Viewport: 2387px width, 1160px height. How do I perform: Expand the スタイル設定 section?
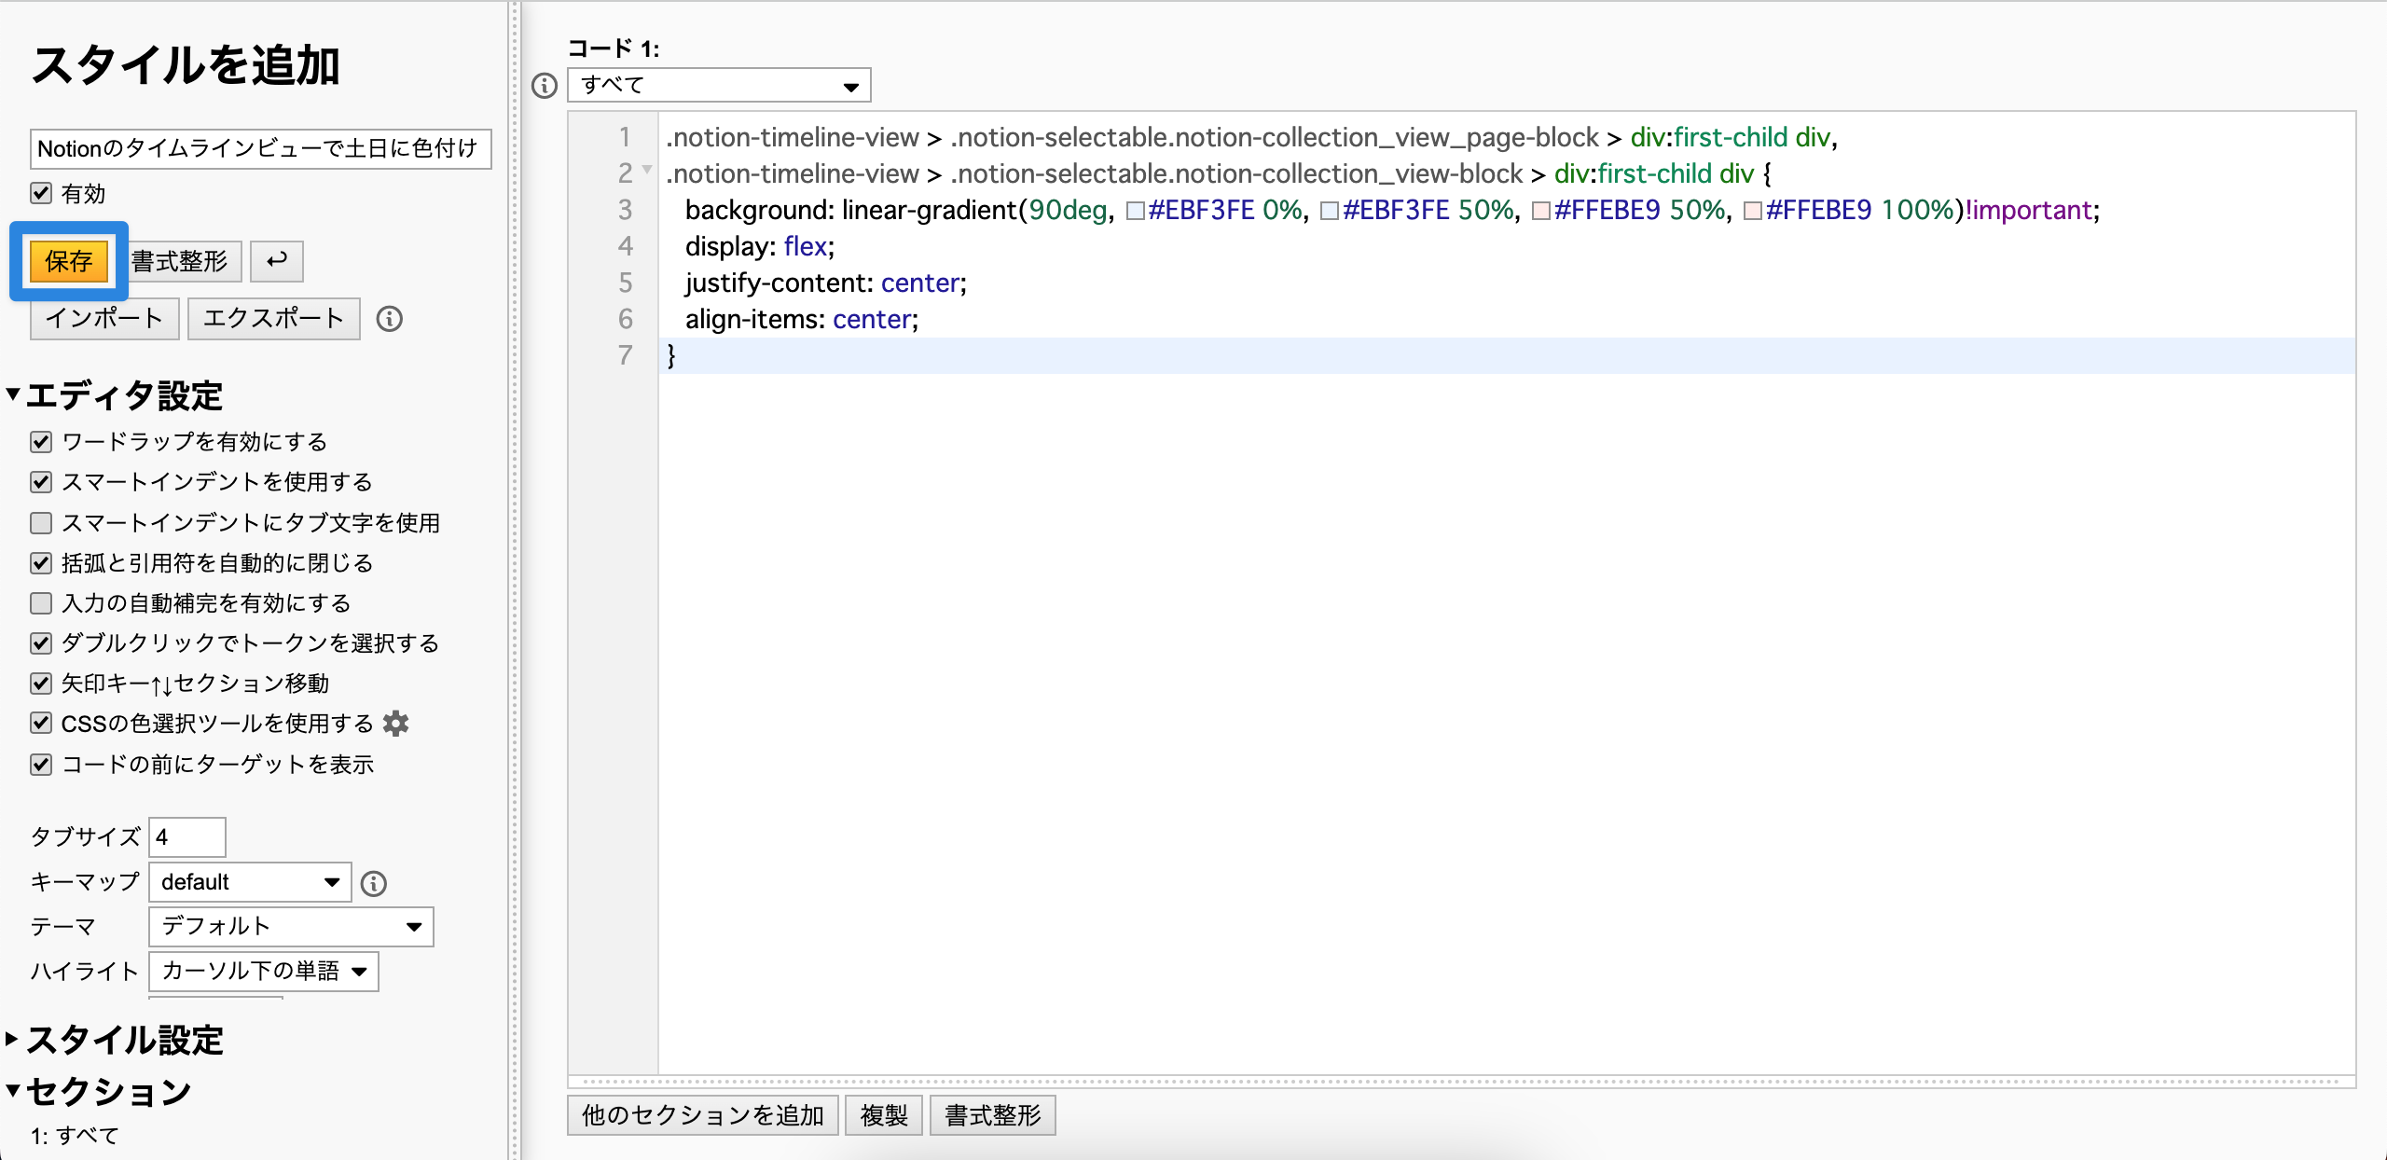116,1040
